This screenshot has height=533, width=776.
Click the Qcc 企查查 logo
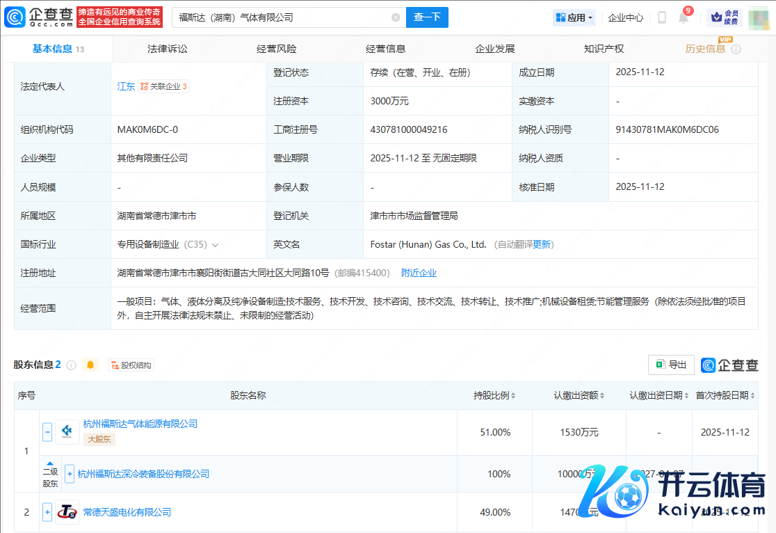[38, 17]
